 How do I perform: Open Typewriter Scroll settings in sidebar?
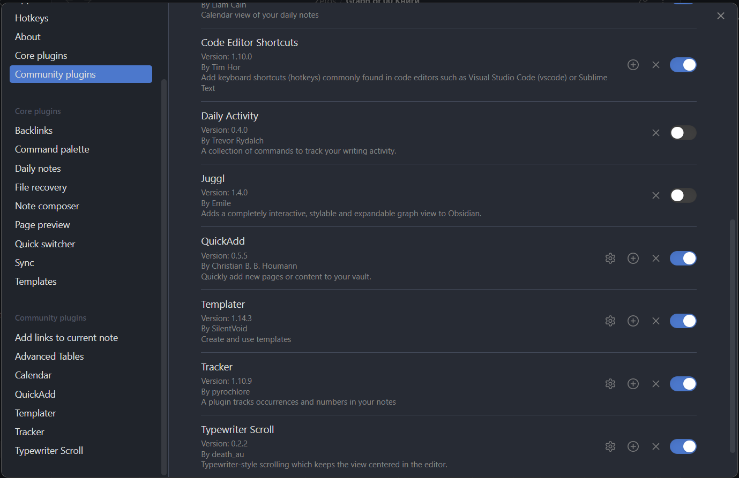tap(81, 451)
